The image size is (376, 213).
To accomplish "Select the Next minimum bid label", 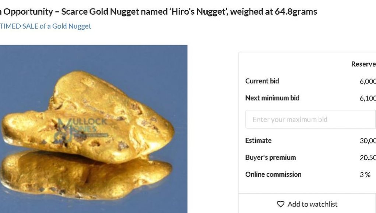I will click(x=272, y=98).
